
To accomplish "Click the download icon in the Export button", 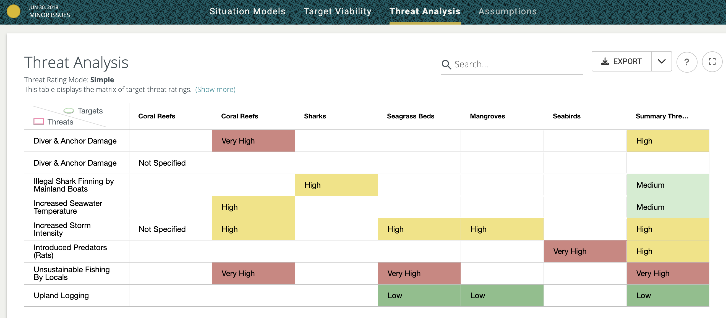I will coord(605,62).
